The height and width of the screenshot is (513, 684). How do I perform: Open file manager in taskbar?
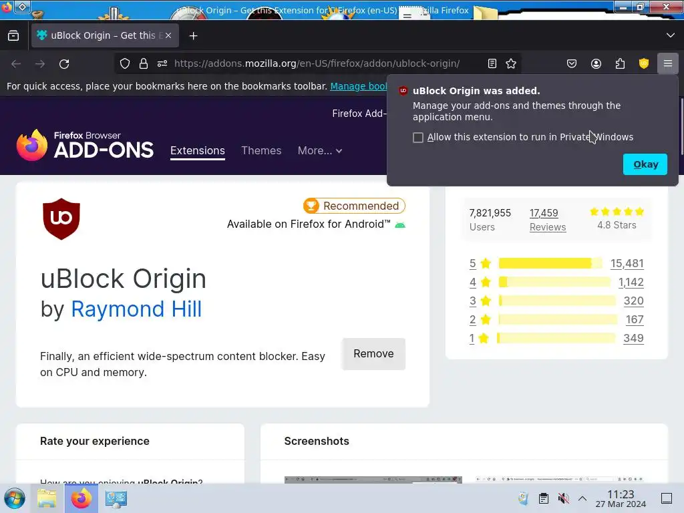coord(47,498)
